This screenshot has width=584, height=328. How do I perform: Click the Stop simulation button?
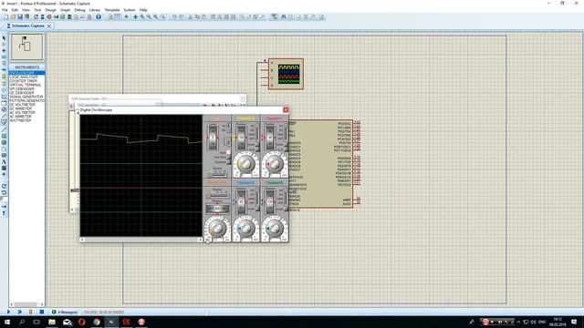[x=42, y=312]
